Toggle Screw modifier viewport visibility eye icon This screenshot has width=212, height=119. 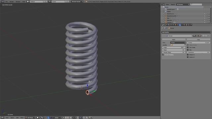(x=197, y=36)
